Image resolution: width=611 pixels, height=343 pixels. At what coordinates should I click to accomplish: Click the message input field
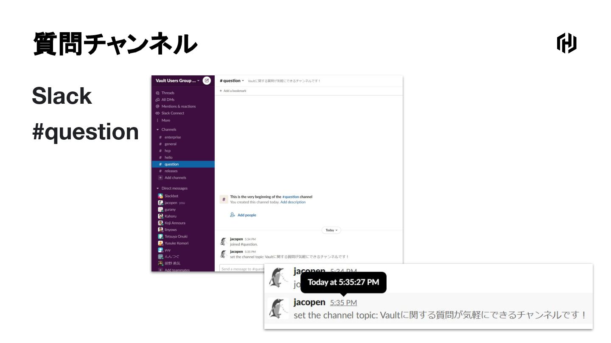(x=243, y=269)
